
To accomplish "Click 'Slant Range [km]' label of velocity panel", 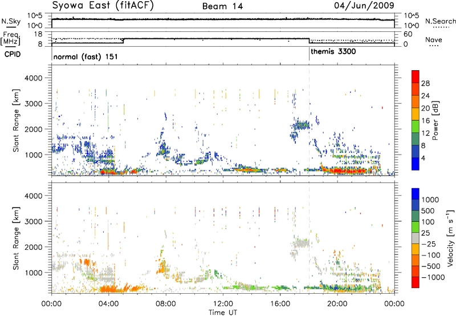I will [16, 238].
